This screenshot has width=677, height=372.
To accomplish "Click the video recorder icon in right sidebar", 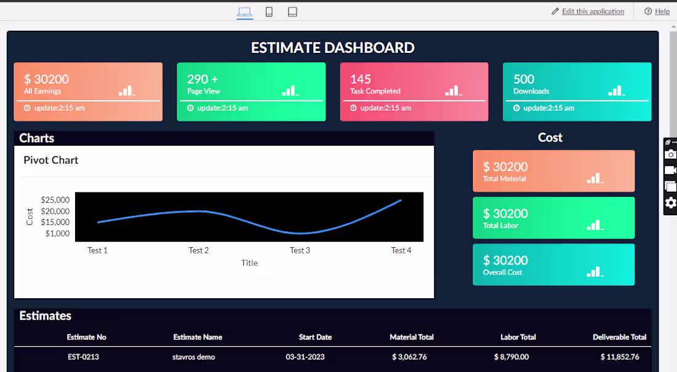I will tap(670, 170).
